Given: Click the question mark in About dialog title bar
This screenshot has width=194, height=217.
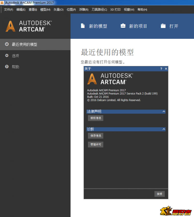Looking at the screenshot, I should click(x=161, y=69).
